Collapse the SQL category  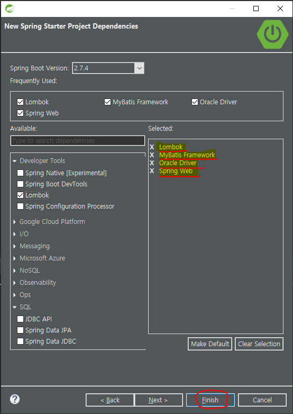[x=14, y=307]
